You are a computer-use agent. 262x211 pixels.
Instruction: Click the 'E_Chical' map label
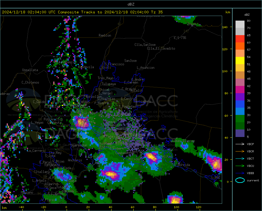(x=102, y=90)
